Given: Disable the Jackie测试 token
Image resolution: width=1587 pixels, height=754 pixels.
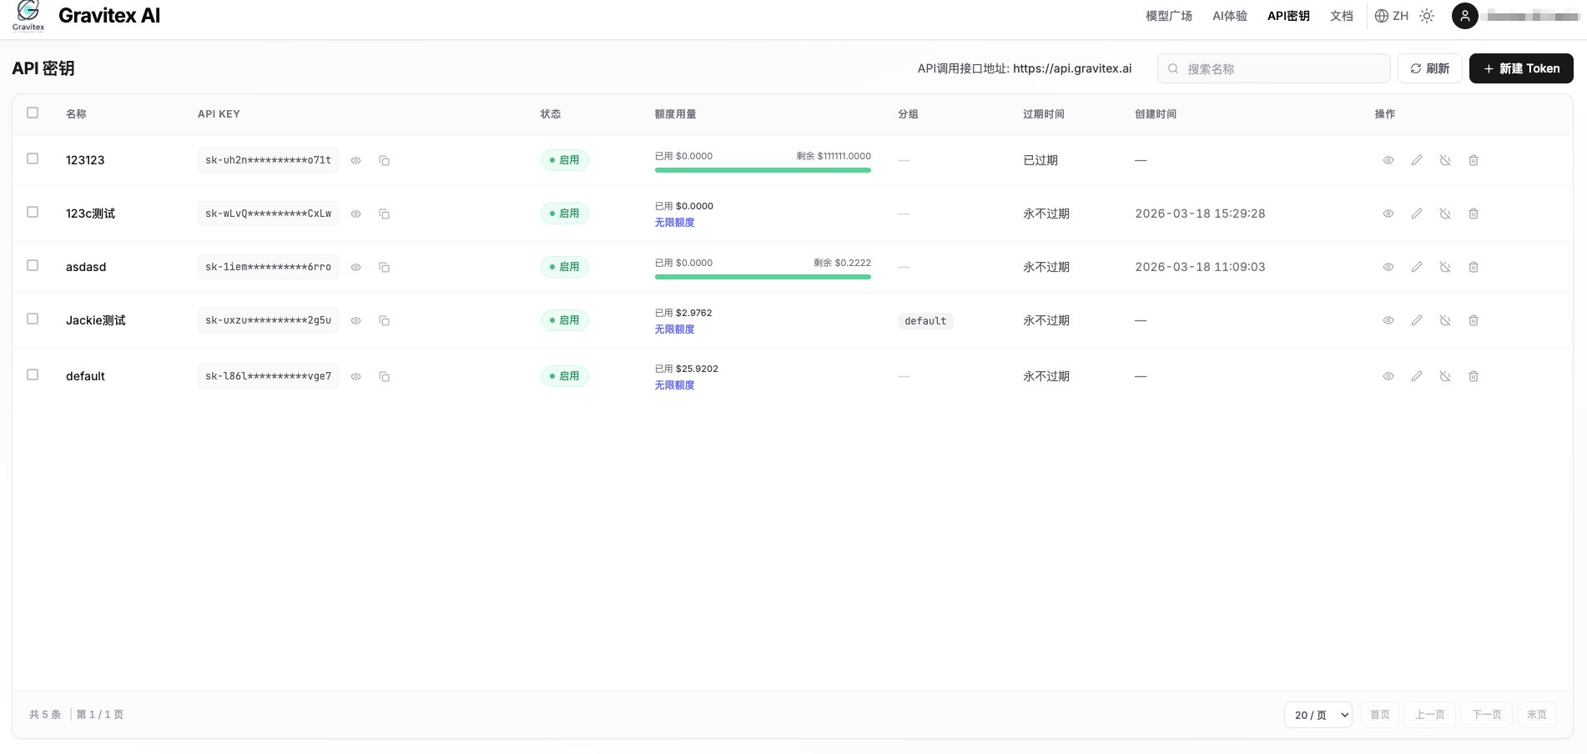Looking at the screenshot, I should [1445, 320].
